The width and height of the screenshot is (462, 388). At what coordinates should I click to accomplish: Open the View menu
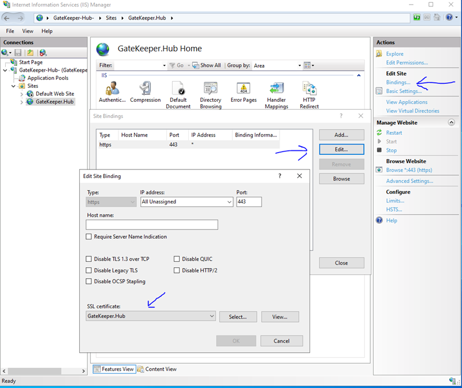pos(28,31)
